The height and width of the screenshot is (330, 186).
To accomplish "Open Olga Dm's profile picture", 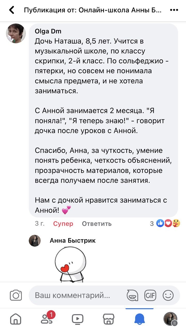I will click(x=16, y=34).
